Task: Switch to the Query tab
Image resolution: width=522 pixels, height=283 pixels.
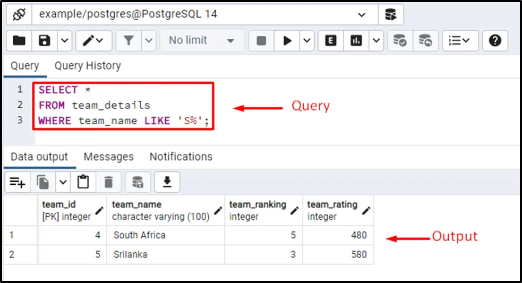Action: coord(24,66)
